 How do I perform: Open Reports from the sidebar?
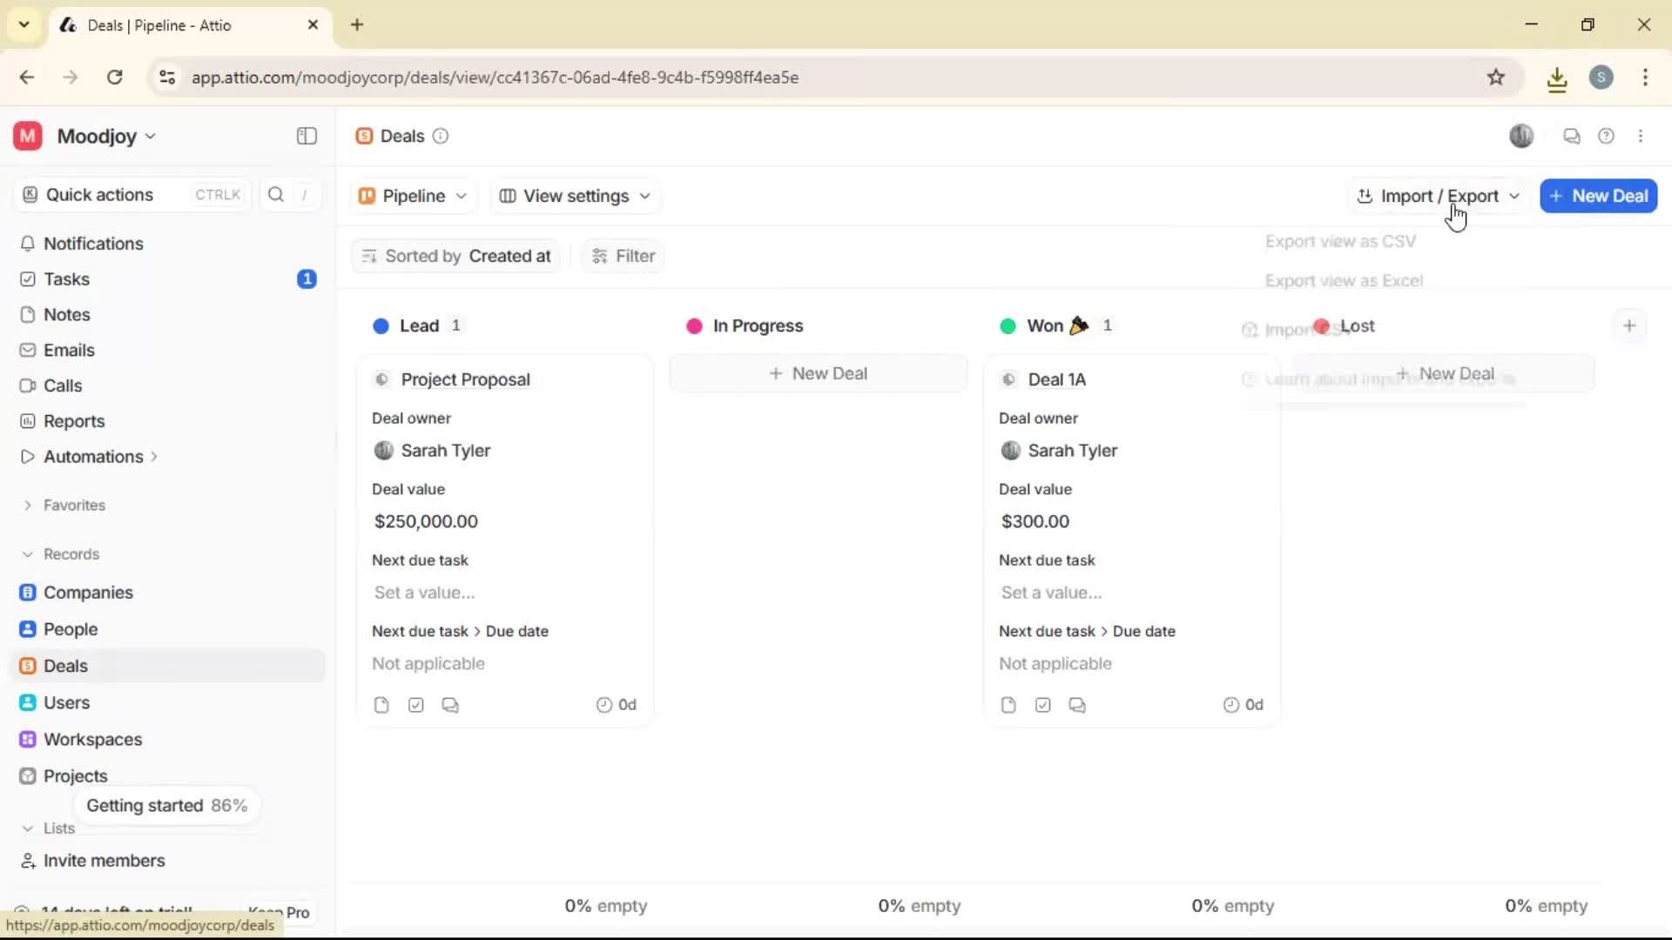pyautogui.click(x=72, y=421)
